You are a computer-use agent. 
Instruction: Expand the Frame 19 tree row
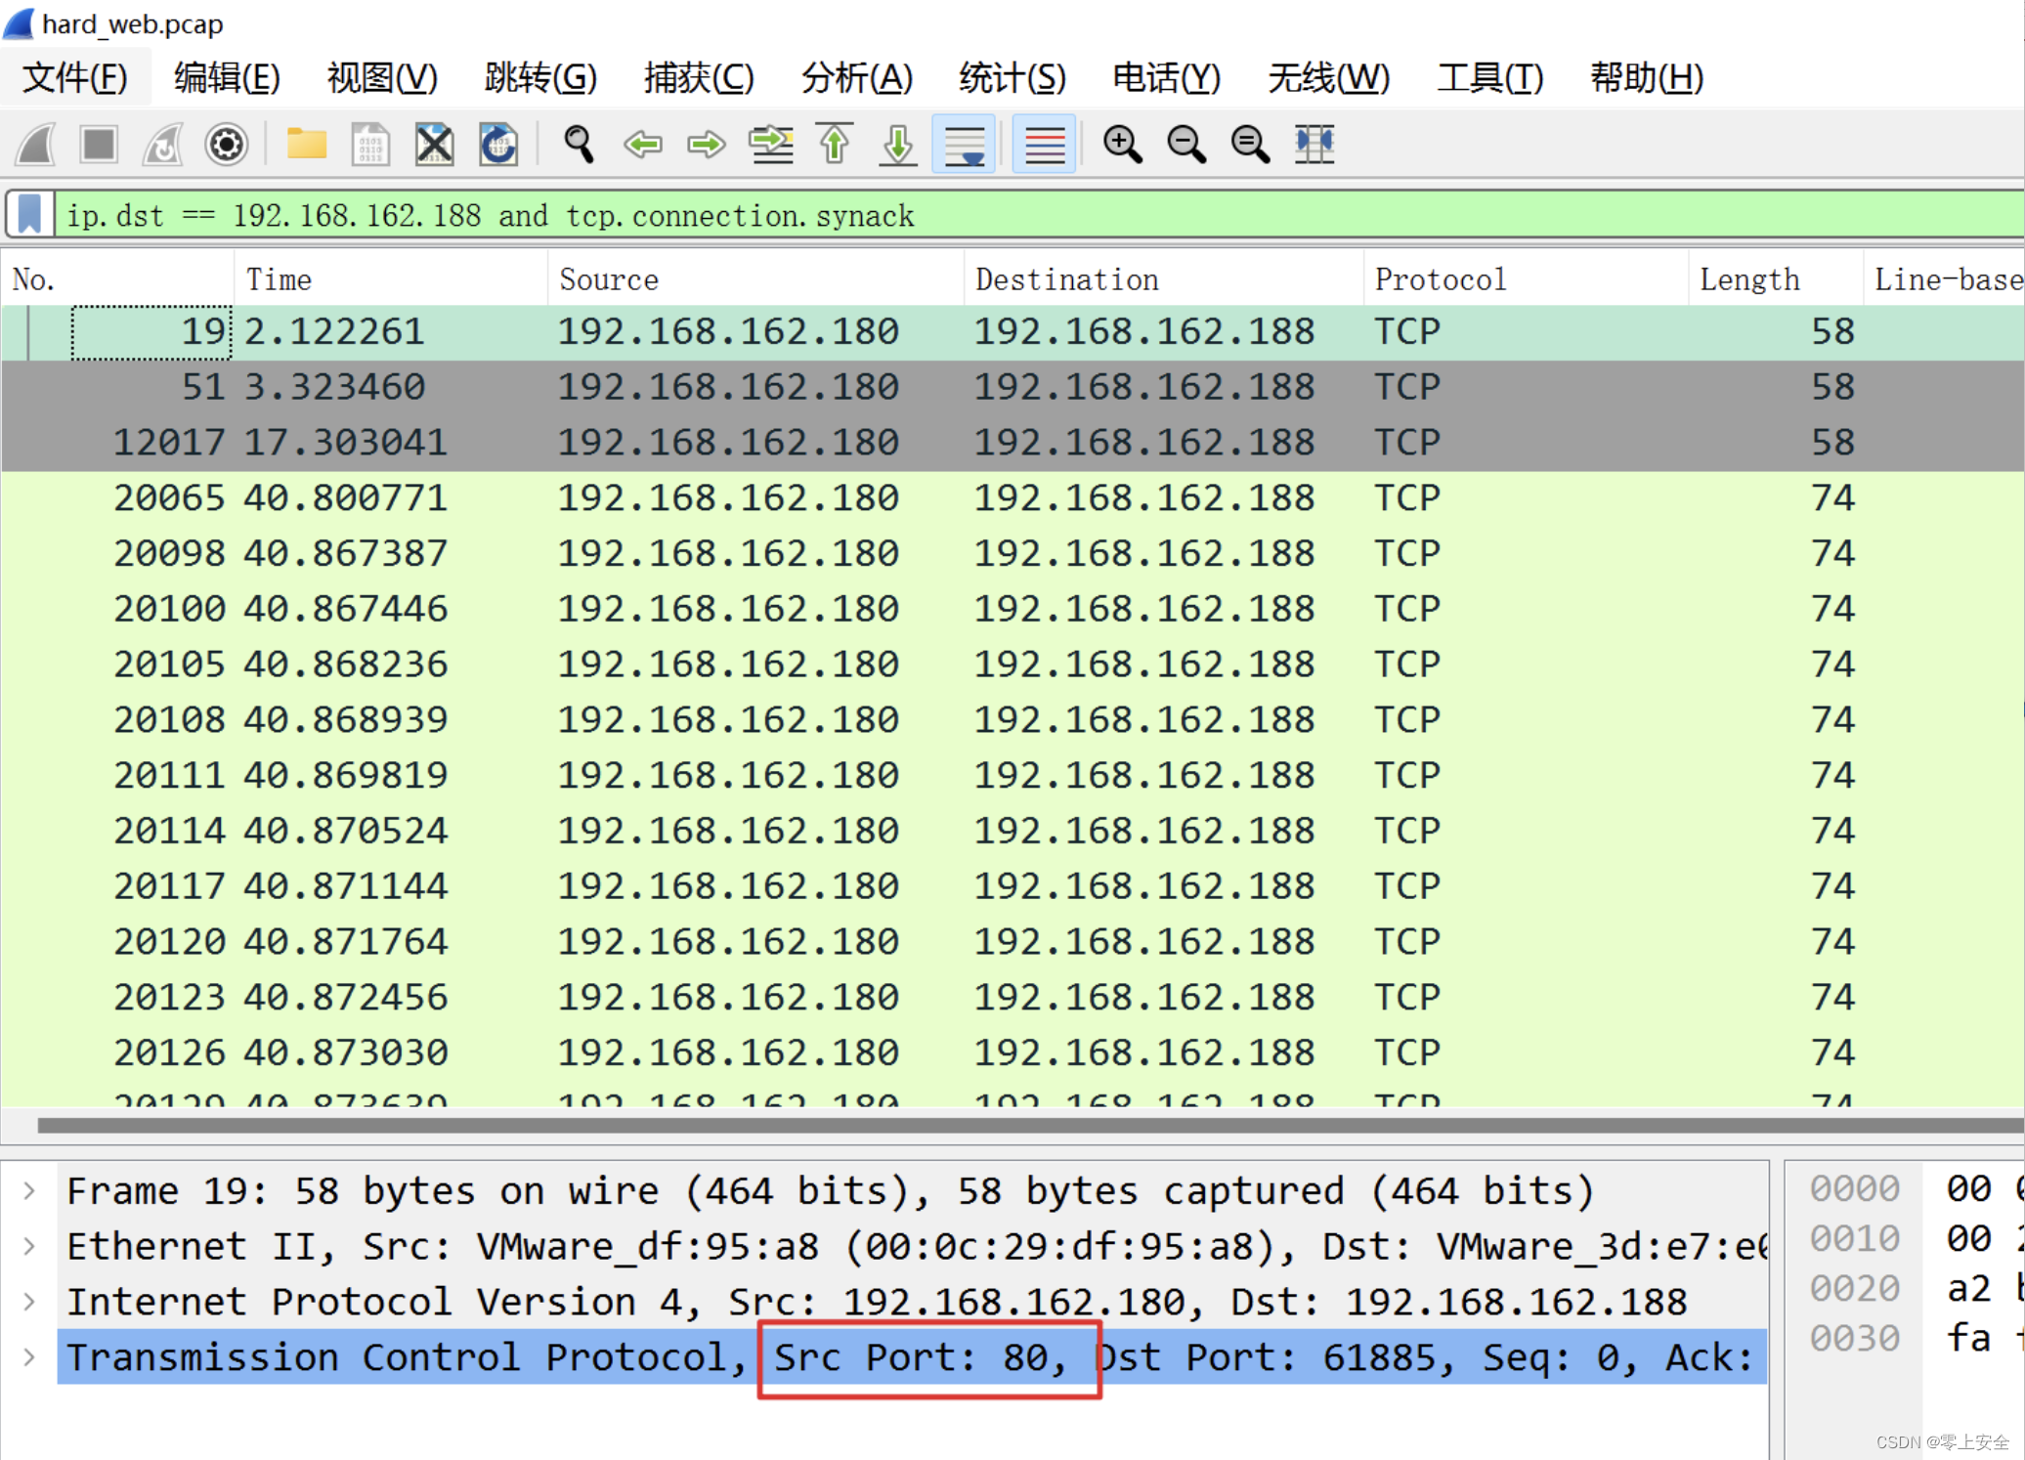tap(29, 1190)
